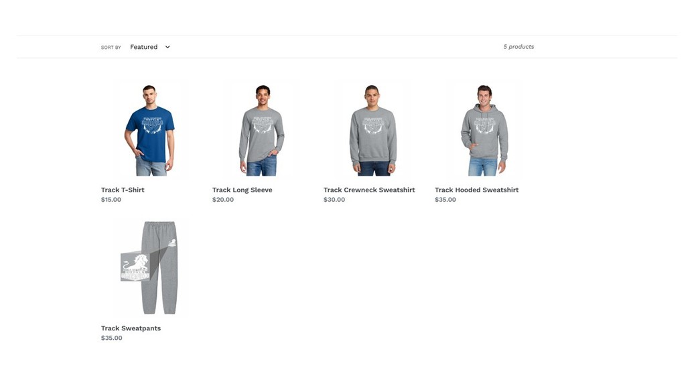Click the chevron arrow beside Featured

click(x=167, y=47)
